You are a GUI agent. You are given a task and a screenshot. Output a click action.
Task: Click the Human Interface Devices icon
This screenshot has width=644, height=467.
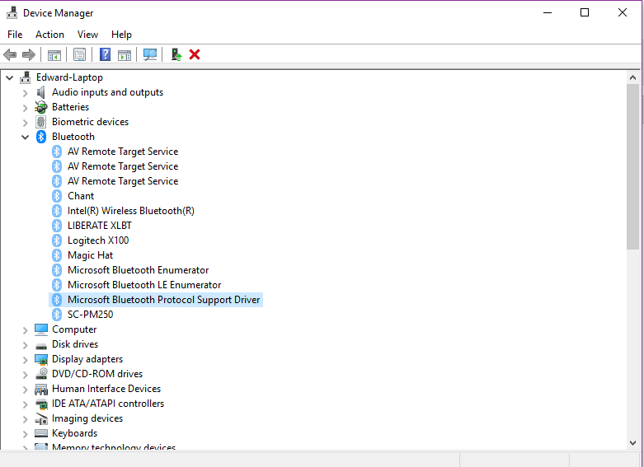point(41,389)
